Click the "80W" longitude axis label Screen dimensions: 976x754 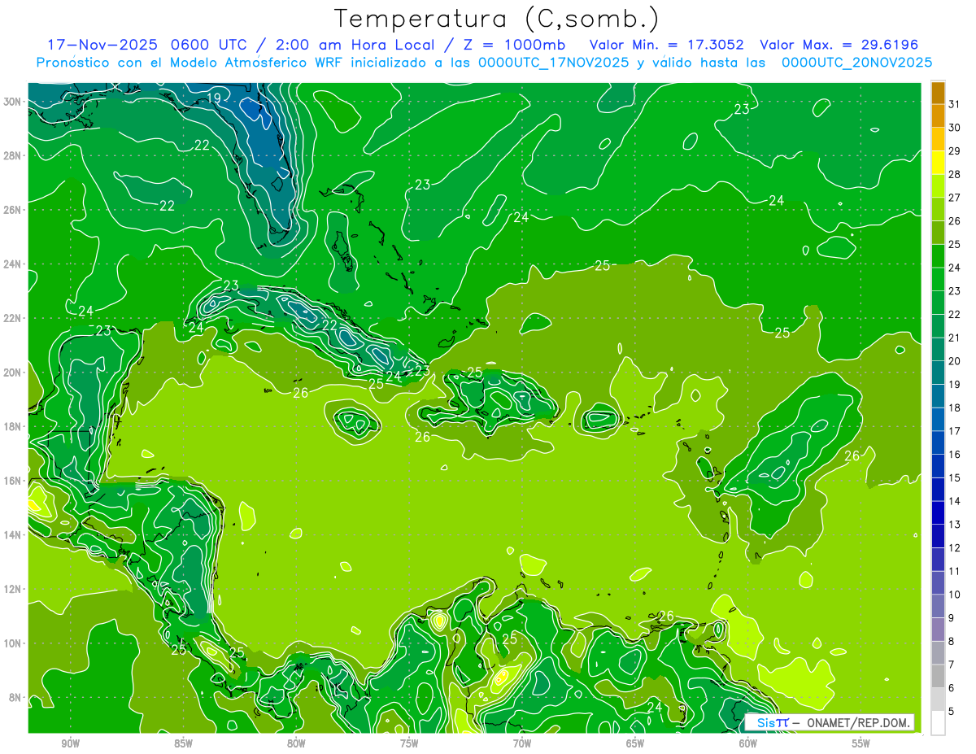pos(297,743)
